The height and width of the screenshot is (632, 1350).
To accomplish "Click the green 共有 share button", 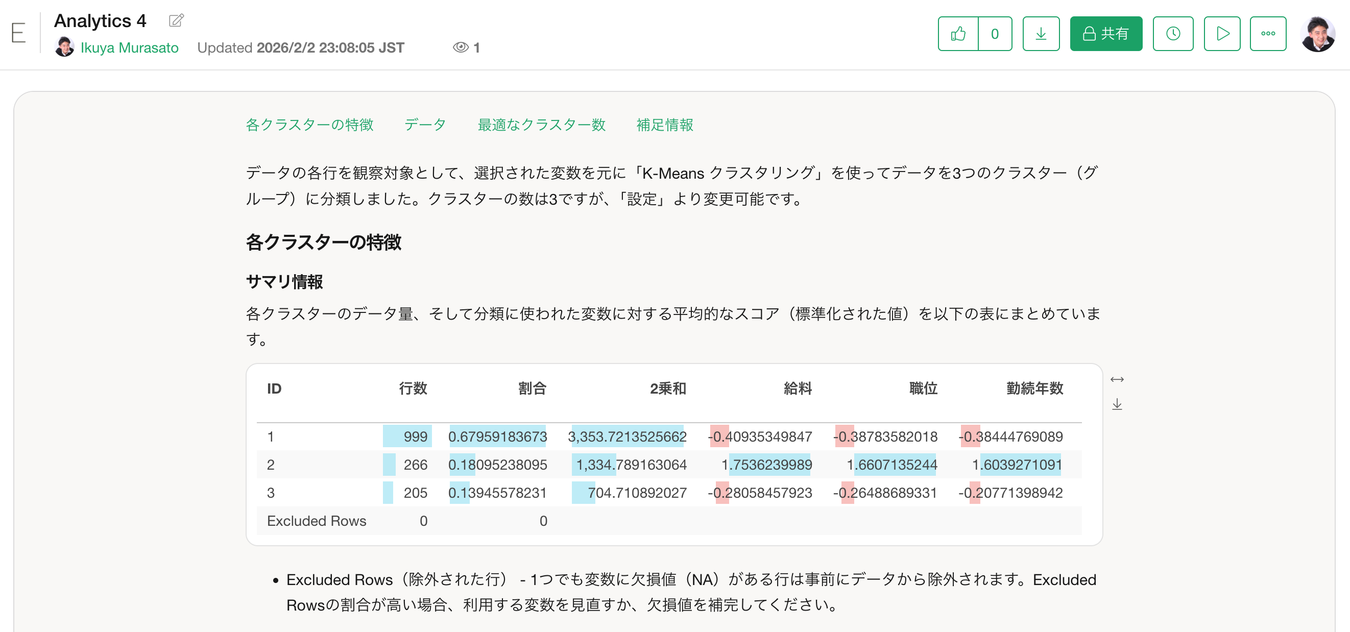I will 1105,34.
